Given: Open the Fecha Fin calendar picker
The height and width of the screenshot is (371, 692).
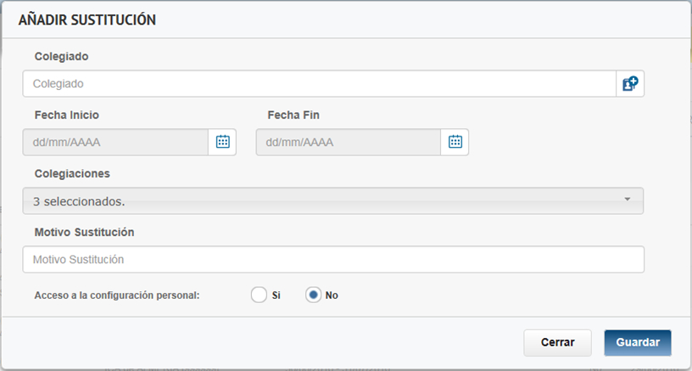Looking at the screenshot, I should (x=455, y=143).
